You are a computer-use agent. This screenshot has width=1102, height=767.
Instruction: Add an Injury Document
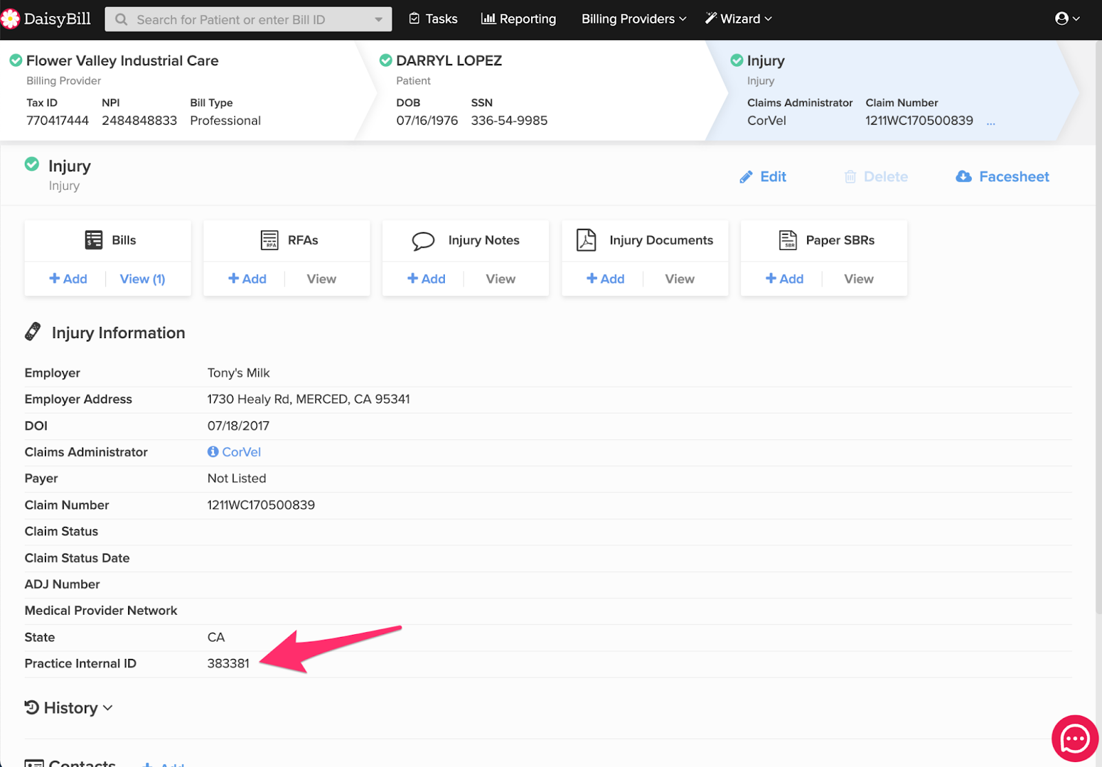click(605, 279)
